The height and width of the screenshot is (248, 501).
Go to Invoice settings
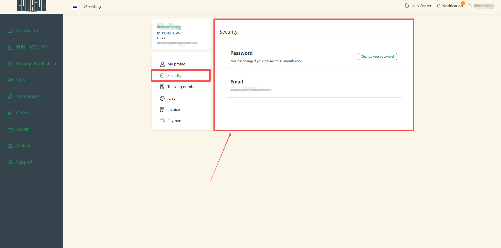tap(174, 110)
